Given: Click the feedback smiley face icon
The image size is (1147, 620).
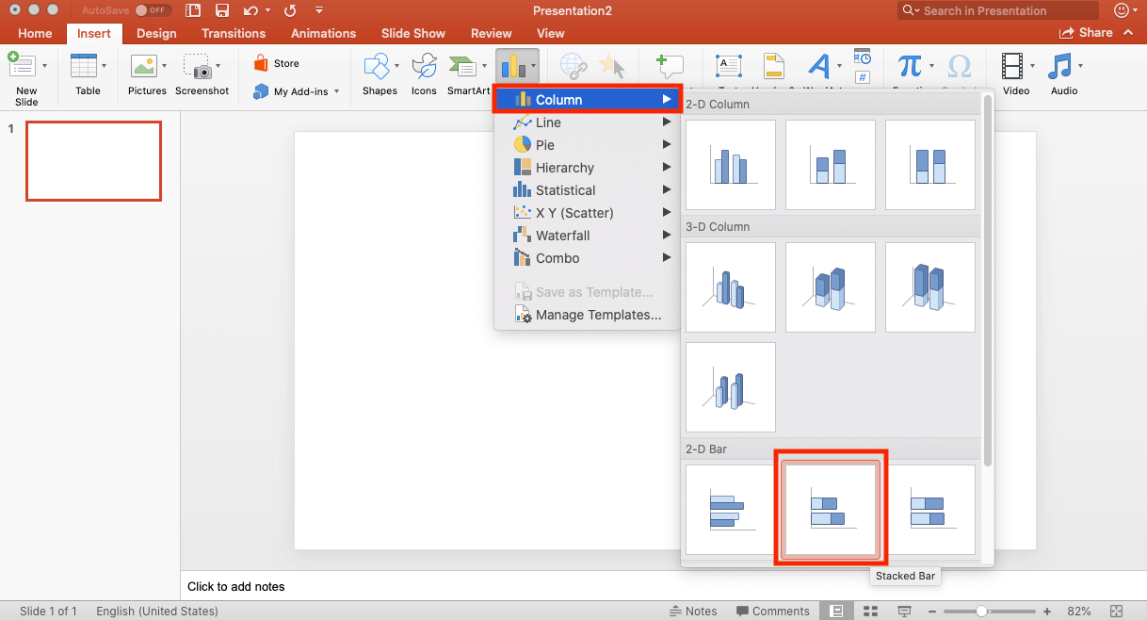Looking at the screenshot, I should (1121, 10).
